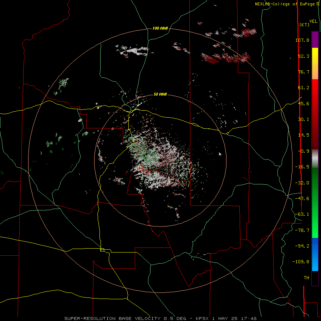Click the 92.3 value on the velocity scale

click(304, 56)
